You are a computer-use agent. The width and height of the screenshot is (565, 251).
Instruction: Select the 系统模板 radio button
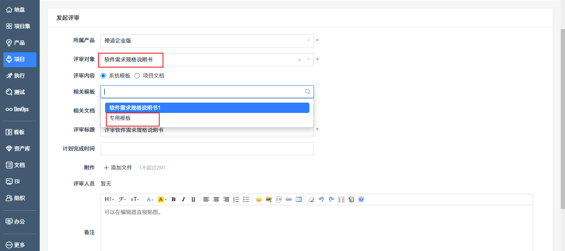point(103,76)
